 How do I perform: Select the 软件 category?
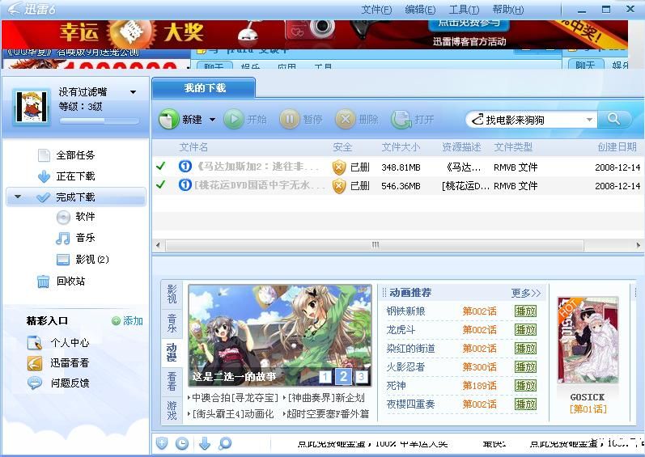(76, 217)
